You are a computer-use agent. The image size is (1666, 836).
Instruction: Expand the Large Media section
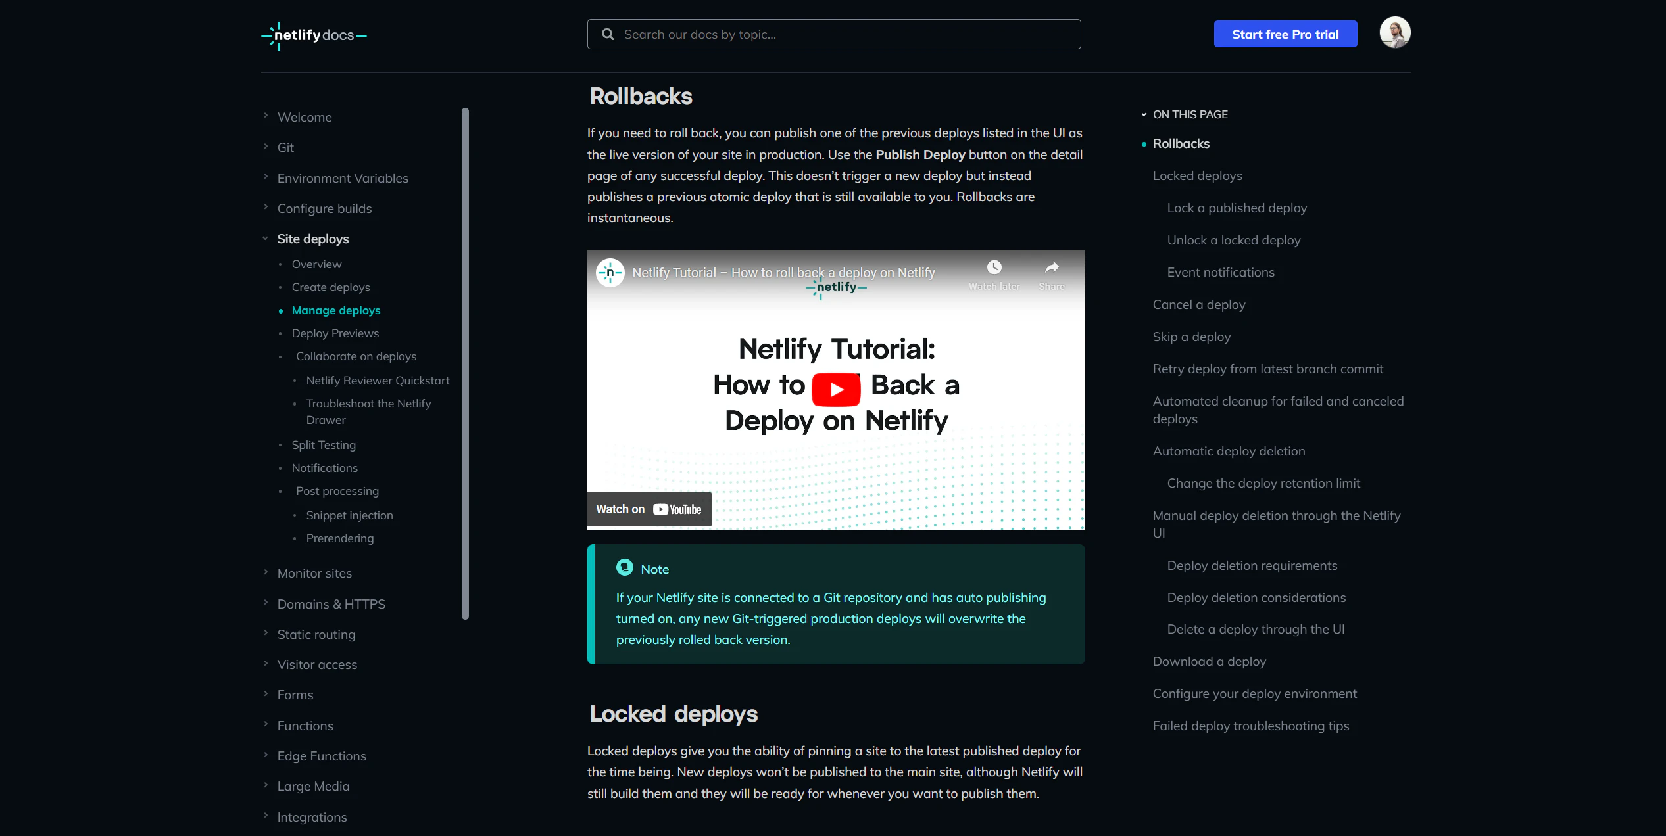point(266,785)
